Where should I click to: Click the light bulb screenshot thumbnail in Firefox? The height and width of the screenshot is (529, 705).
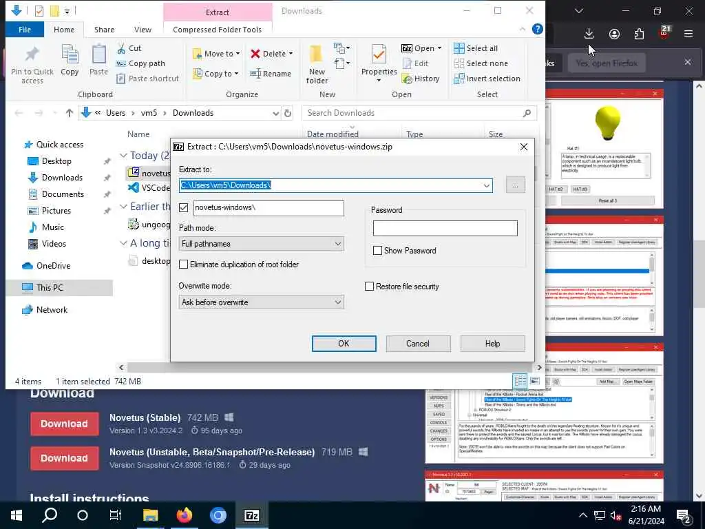click(604, 149)
